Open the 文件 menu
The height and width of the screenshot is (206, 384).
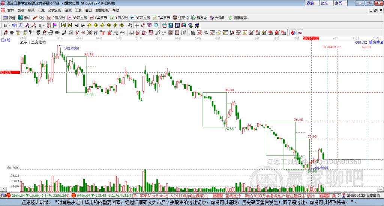pos(11,10)
